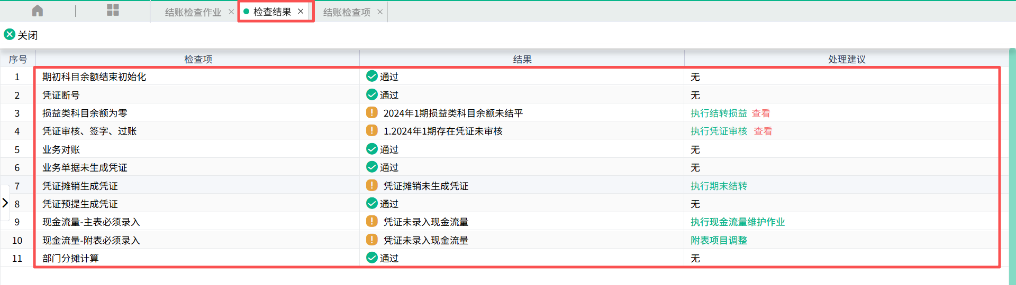1016x285 pixels.
Task: Click the 附表项目调整 link
Action: 719,240
